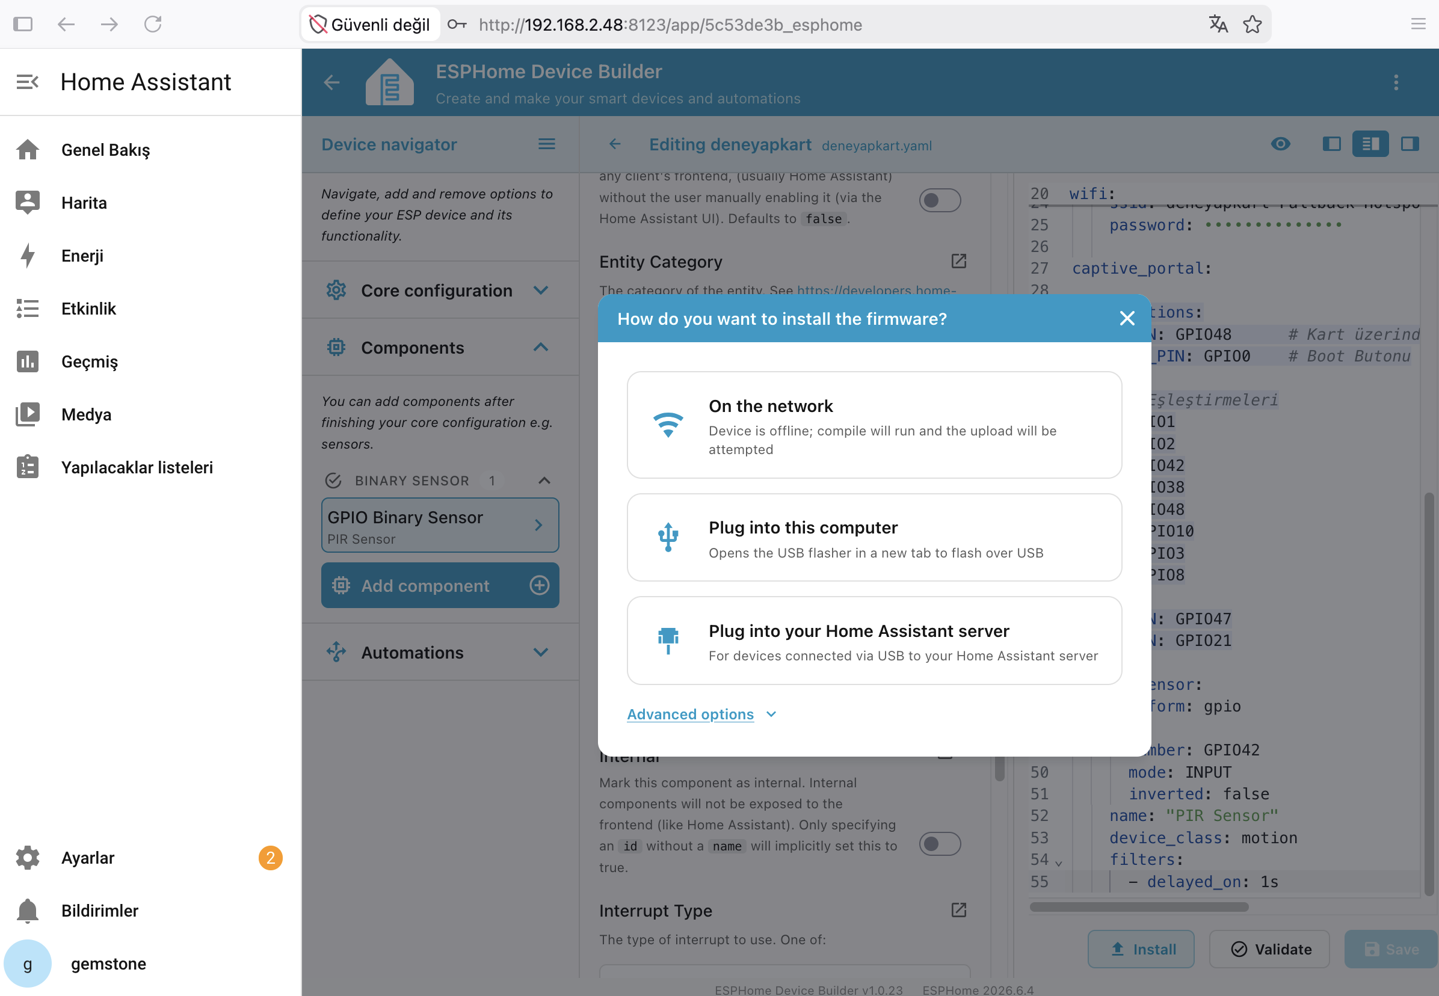Click the back arrow beside Editing deneyapkart

point(615,144)
